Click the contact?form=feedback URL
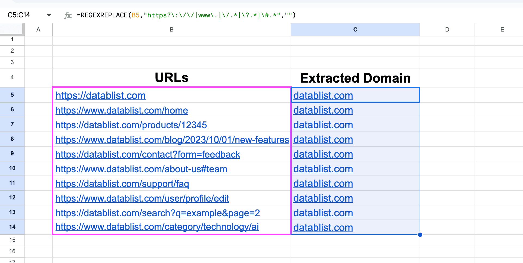Image resolution: width=523 pixels, height=263 pixels. click(x=148, y=154)
